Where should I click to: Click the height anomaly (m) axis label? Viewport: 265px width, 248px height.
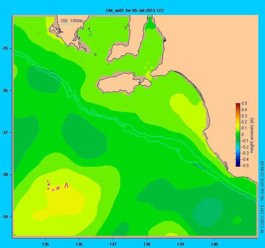pyautogui.click(x=252, y=135)
